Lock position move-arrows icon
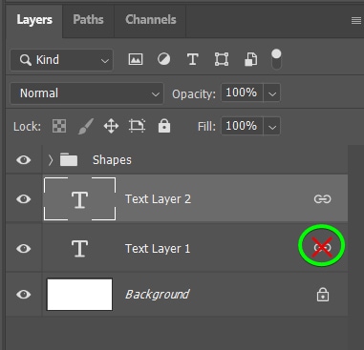Screen dimensions: 364x350 [111, 126]
